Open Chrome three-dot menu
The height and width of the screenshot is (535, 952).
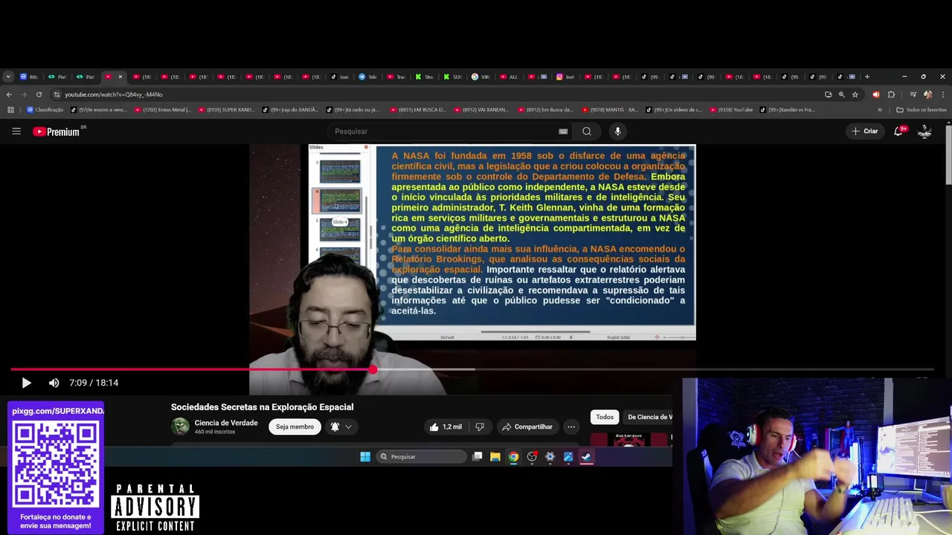[x=942, y=94]
